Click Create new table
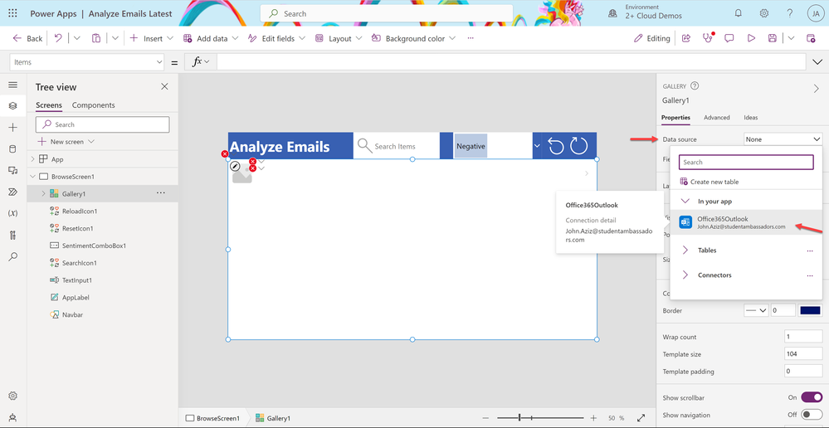 [710, 182]
